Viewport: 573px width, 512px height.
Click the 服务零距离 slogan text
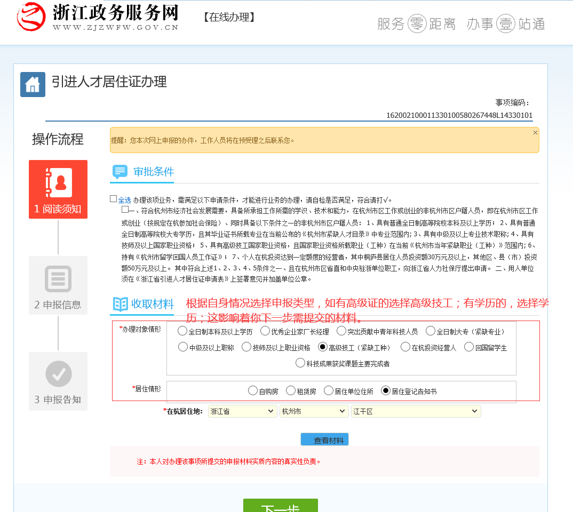click(417, 24)
